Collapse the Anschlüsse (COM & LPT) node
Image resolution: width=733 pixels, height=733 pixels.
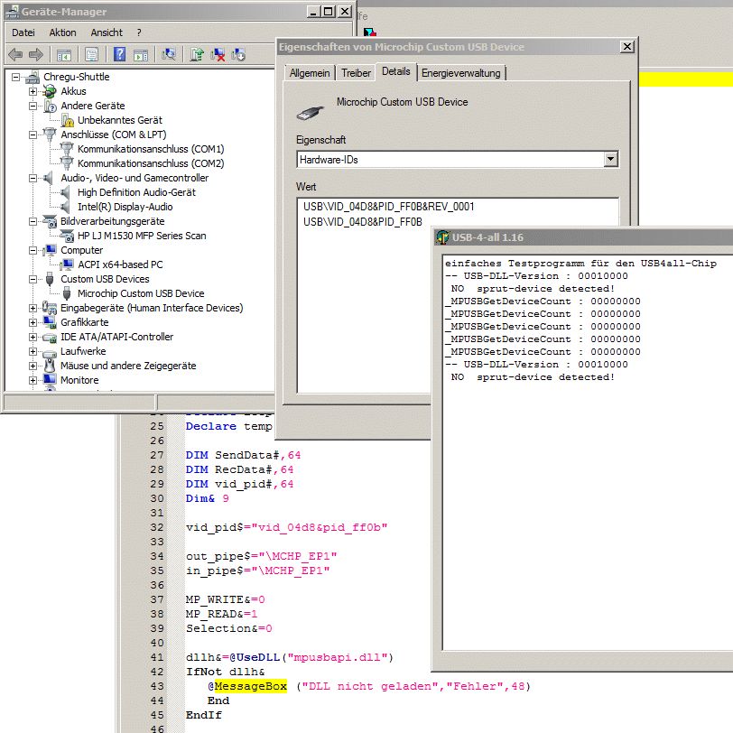click(x=33, y=135)
